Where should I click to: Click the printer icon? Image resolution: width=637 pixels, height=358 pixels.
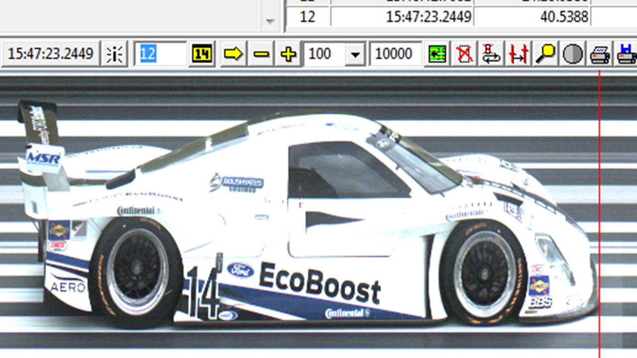coord(600,54)
